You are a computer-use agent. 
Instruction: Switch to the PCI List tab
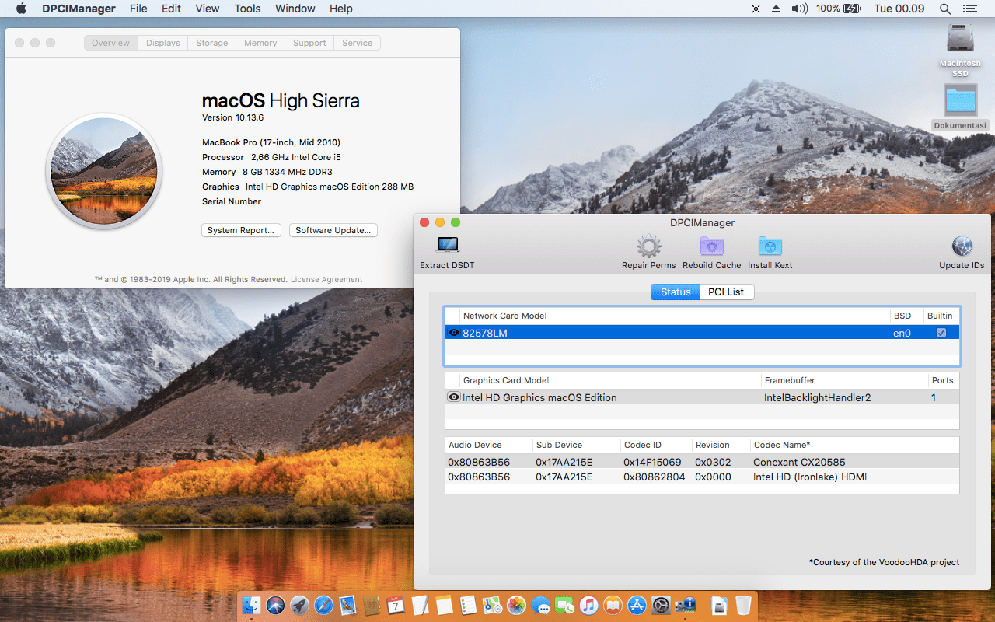click(x=726, y=292)
